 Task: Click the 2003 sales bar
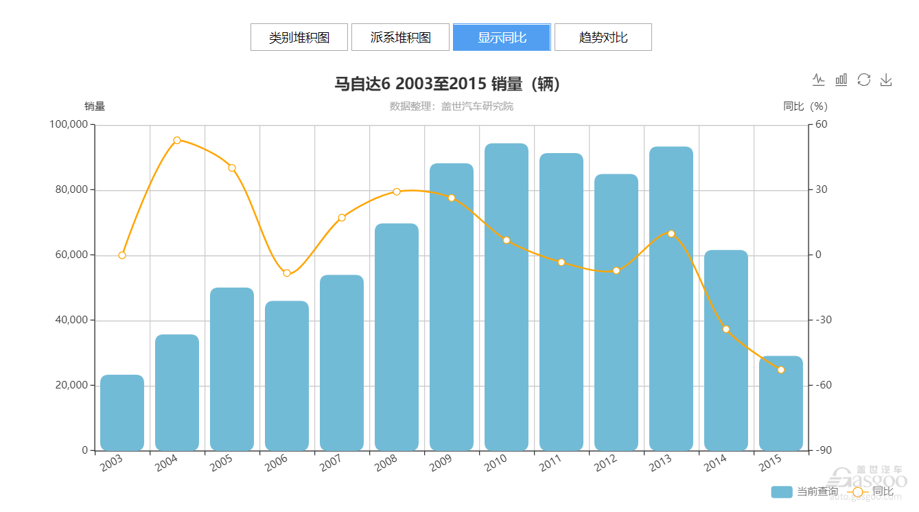(x=122, y=412)
